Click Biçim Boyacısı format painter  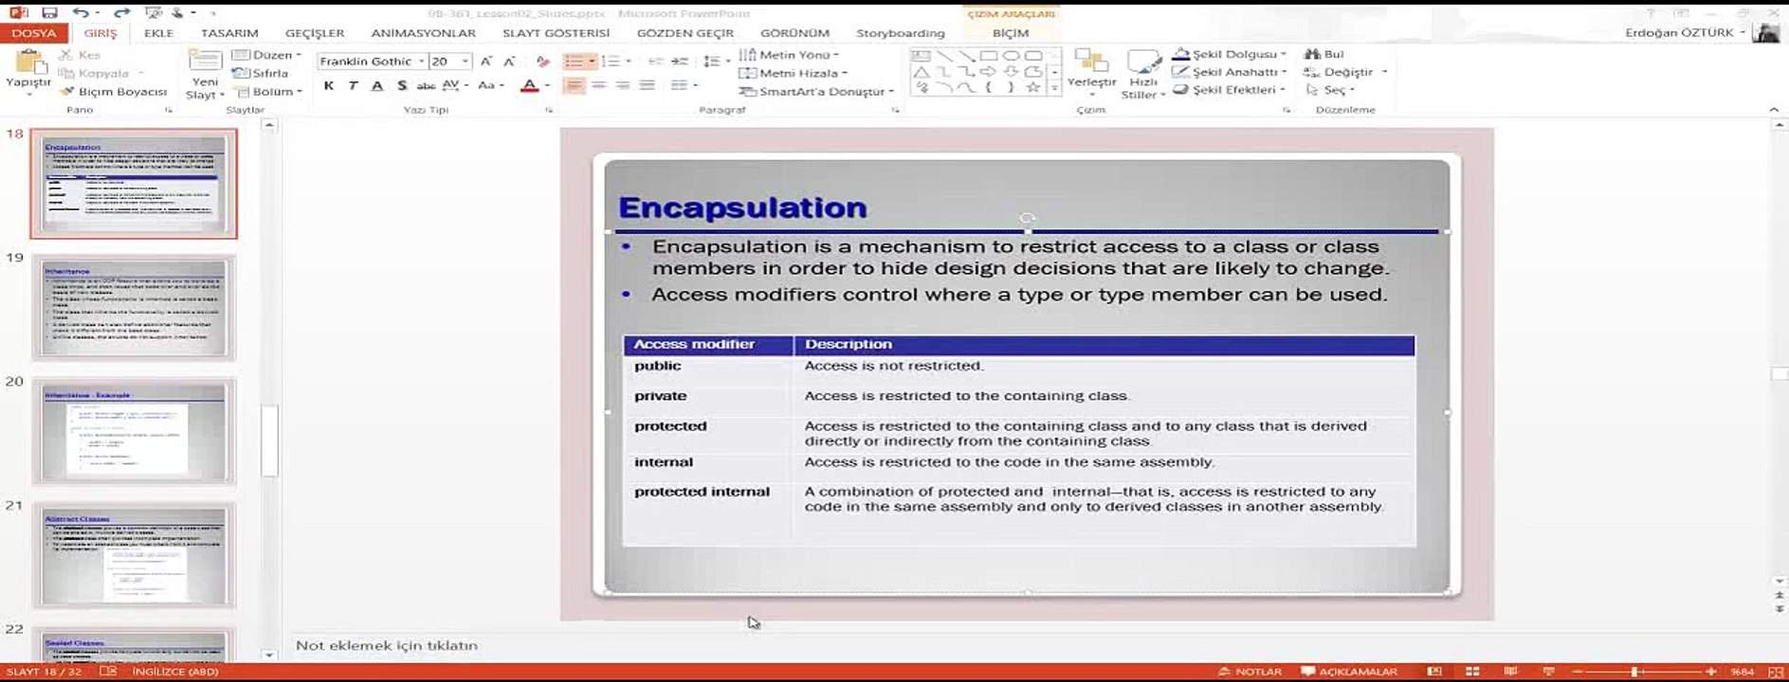114,92
